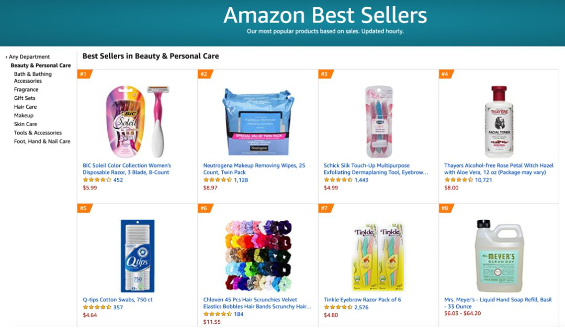565x328 pixels.
Task: Open the Mrs. Meyer's soap refill image
Action: (499, 256)
